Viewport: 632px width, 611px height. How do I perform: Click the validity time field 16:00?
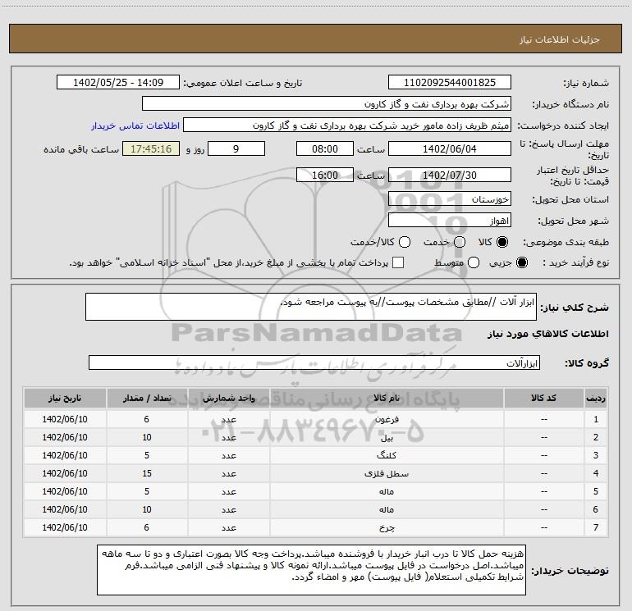coord(325,175)
